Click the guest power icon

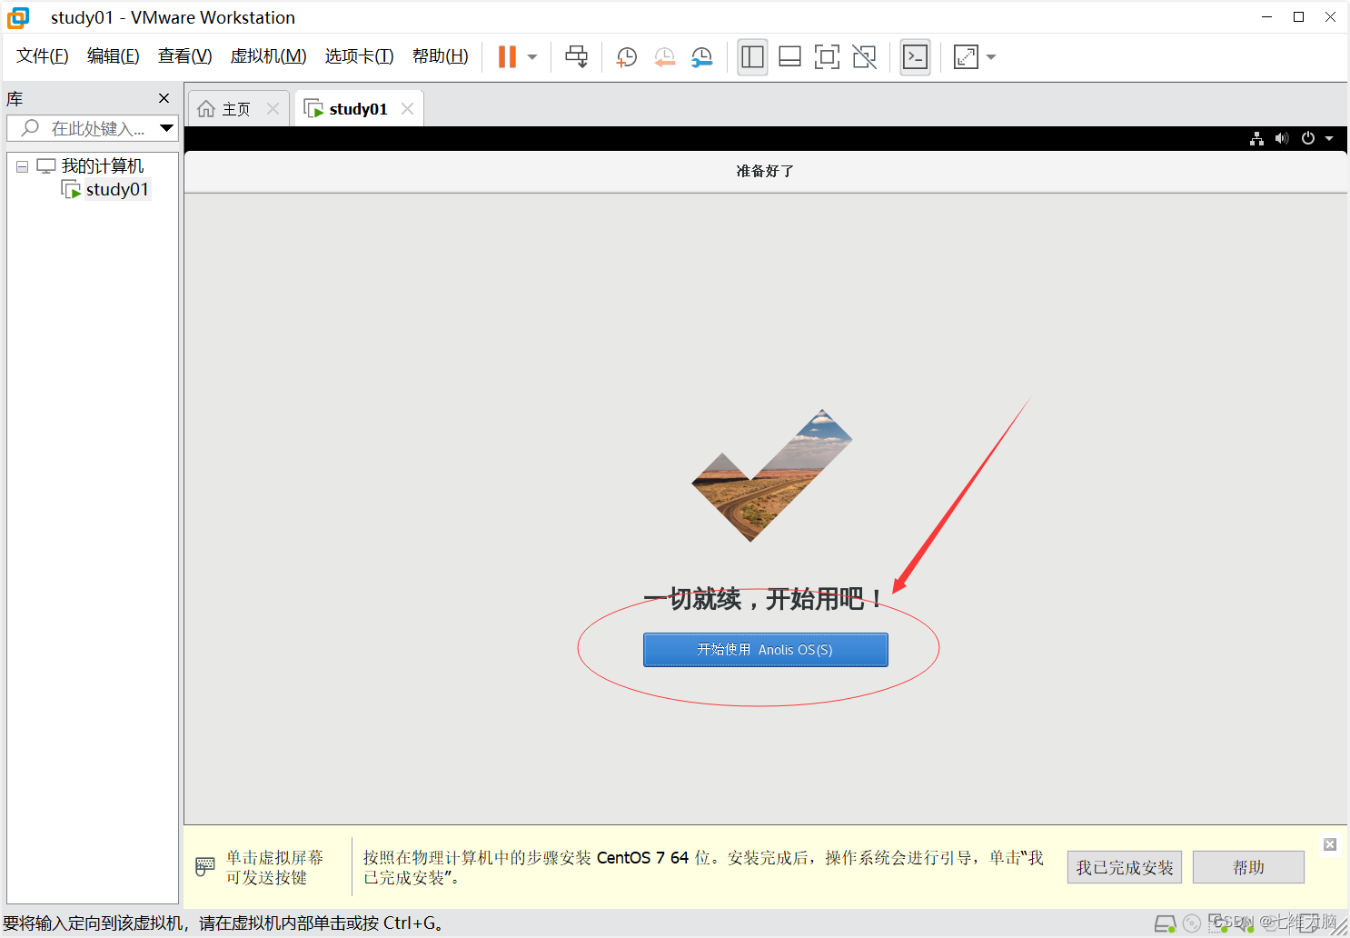[1308, 138]
